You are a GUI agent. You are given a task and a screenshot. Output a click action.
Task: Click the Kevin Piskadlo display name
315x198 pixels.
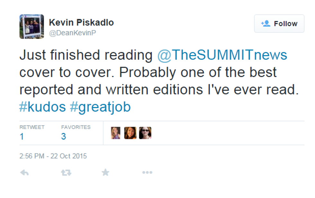pyautogui.click(x=81, y=22)
